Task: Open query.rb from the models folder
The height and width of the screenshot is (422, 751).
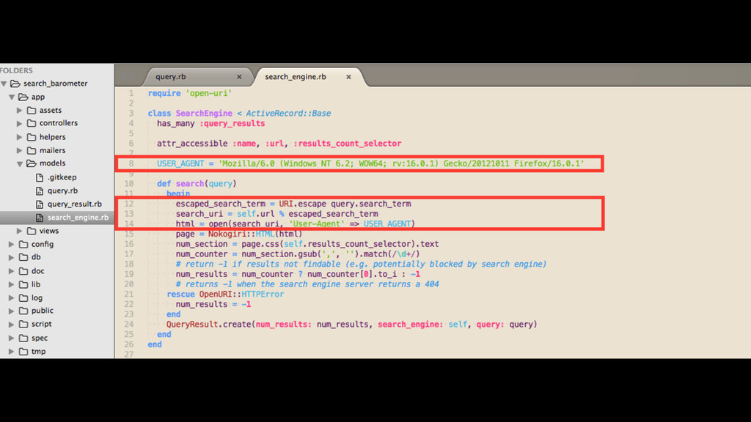Action: tap(63, 191)
